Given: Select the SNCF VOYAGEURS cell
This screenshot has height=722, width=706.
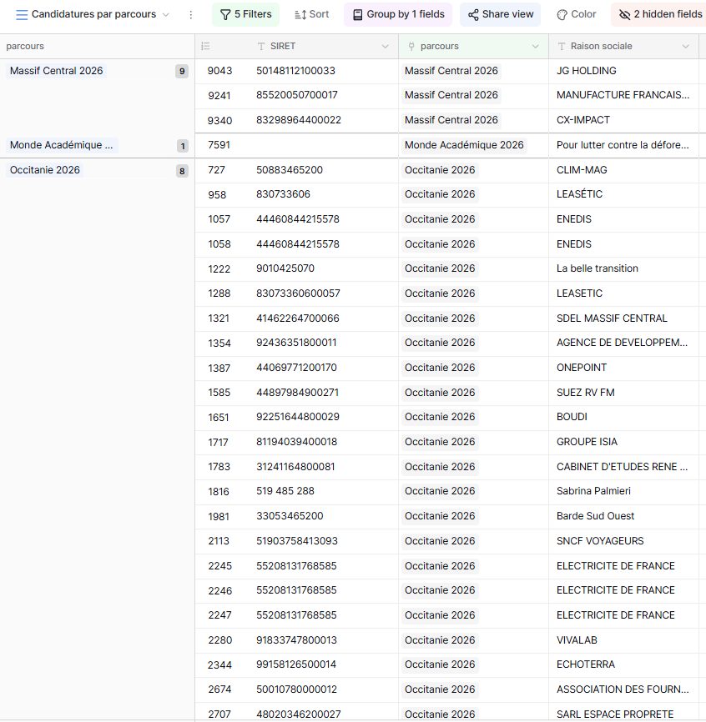Looking at the screenshot, I should click(x=600, y=541).
